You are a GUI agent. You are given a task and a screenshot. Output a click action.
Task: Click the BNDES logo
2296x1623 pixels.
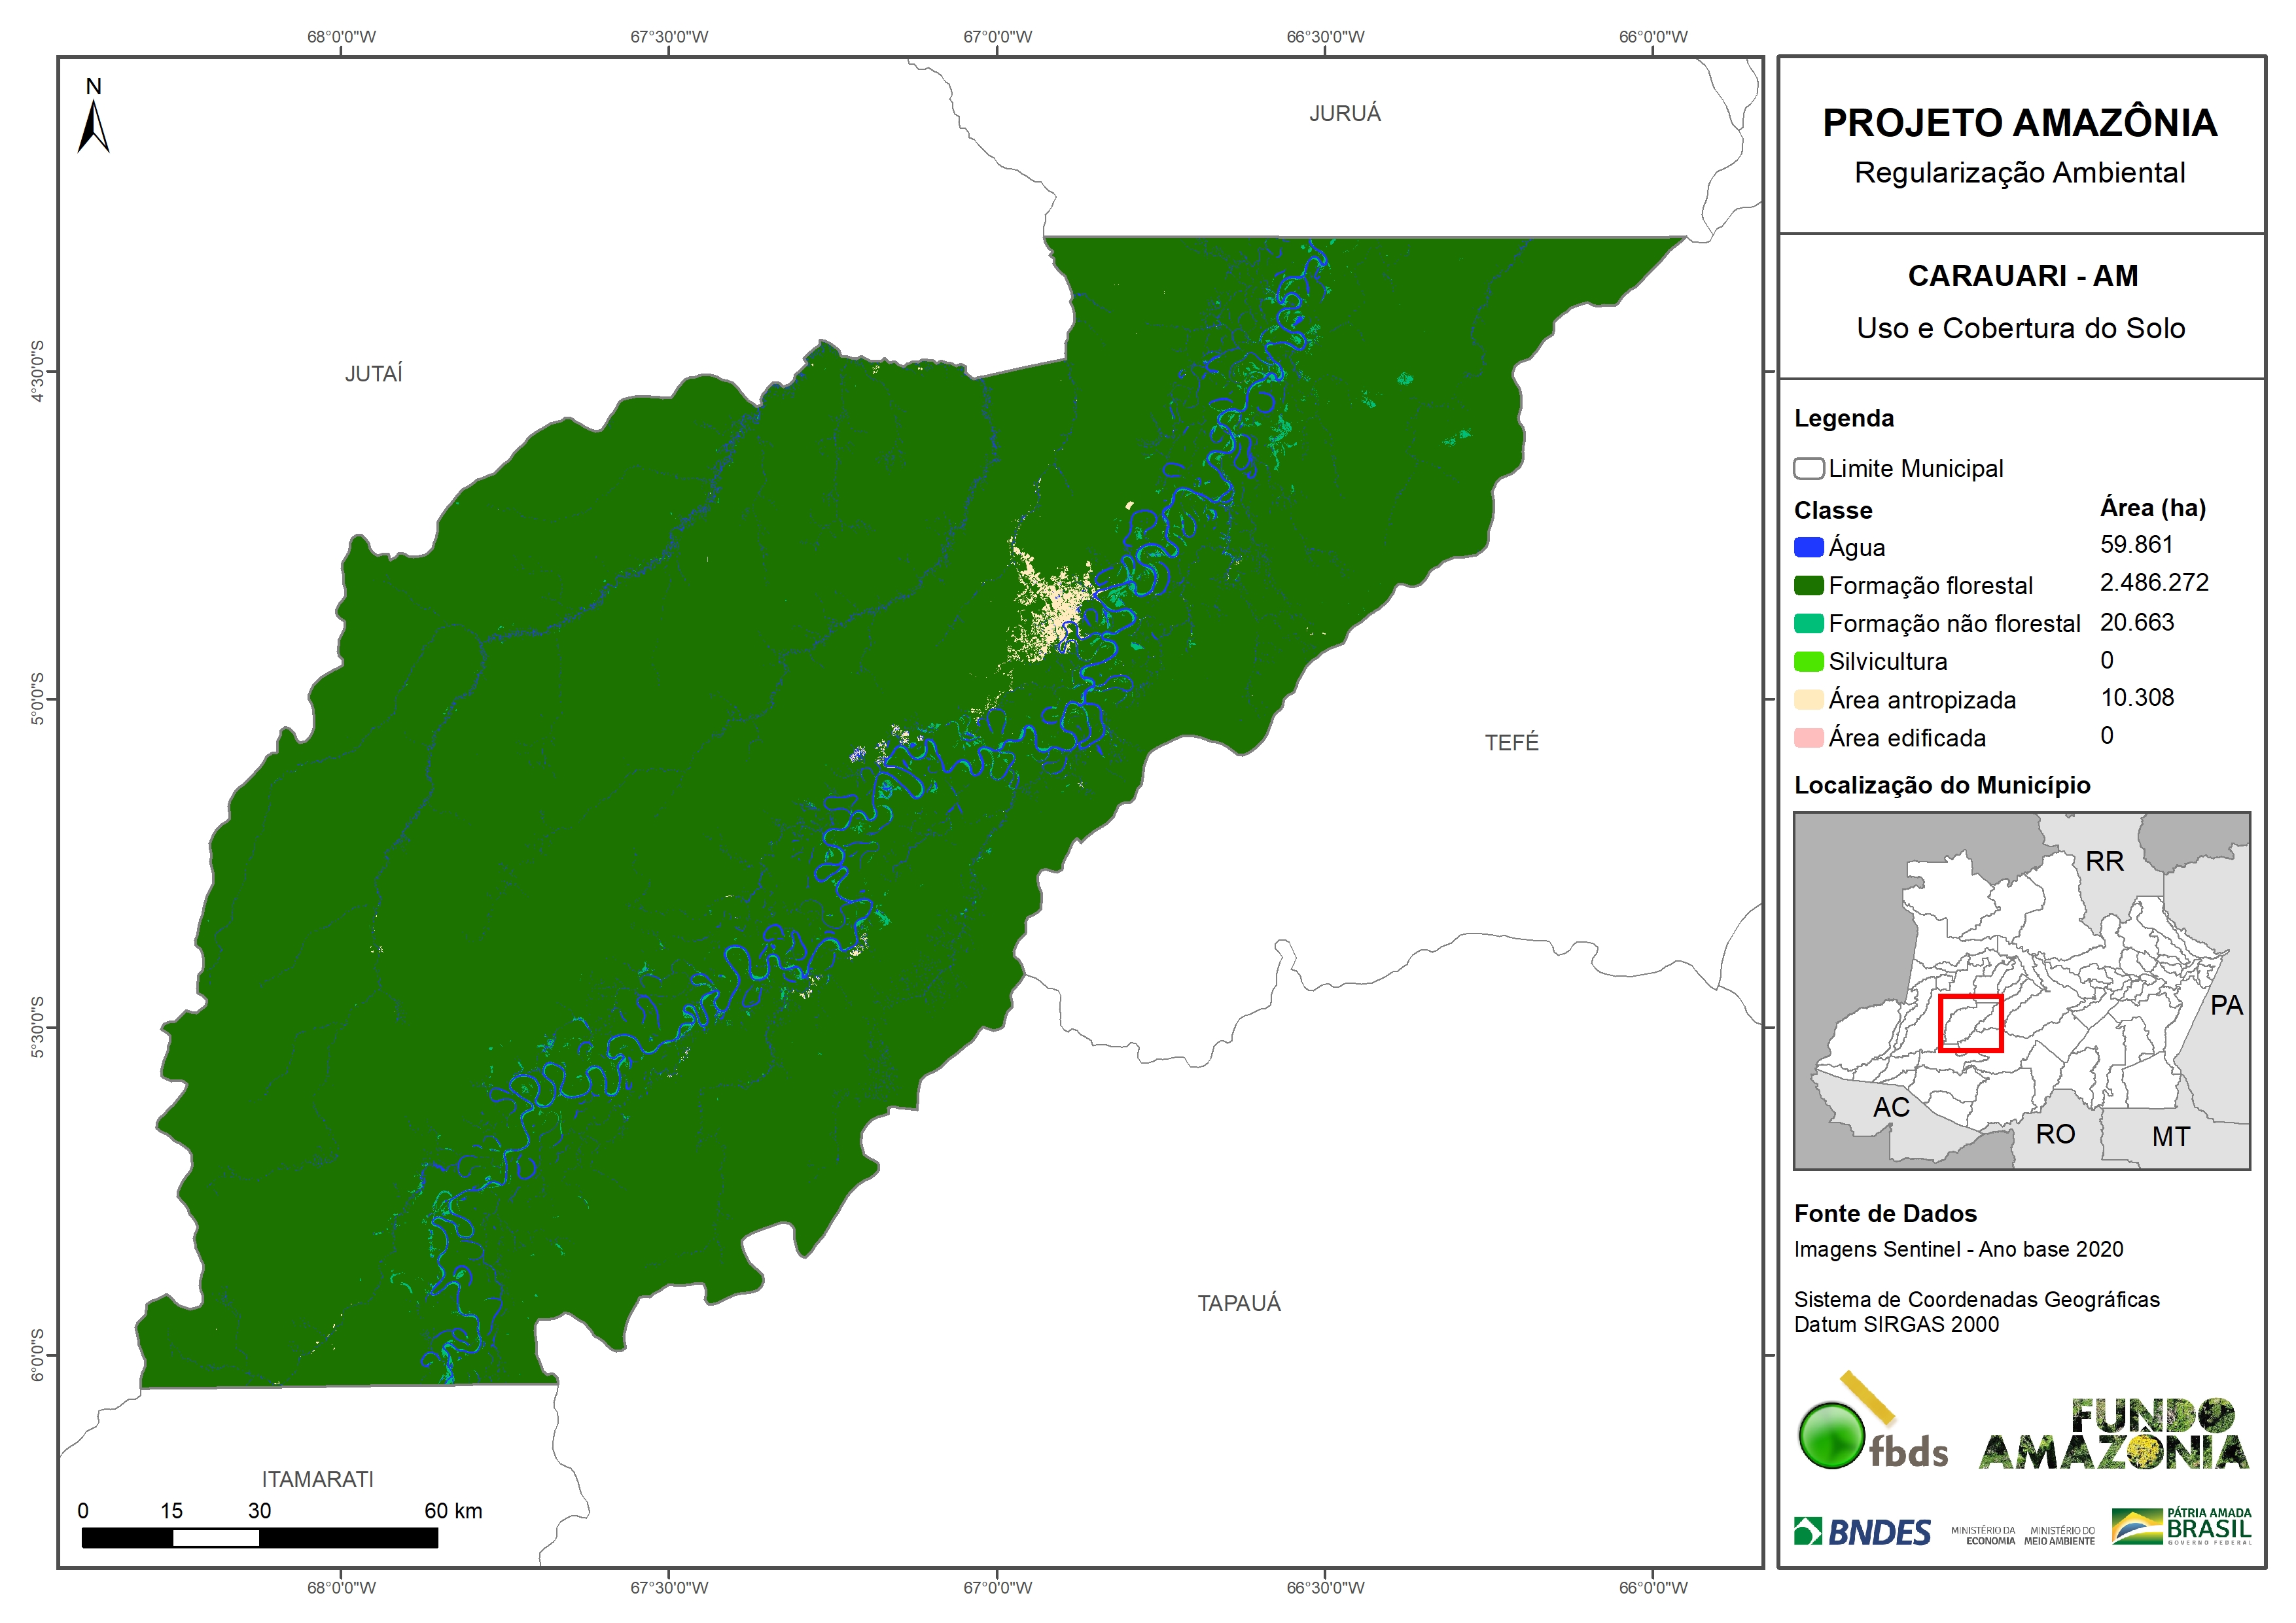[x=1862, y=1532]
